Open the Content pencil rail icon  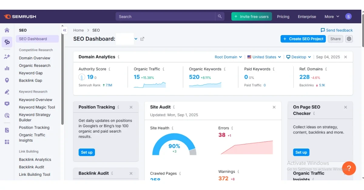pyautogui.click(x=7, y=92)
